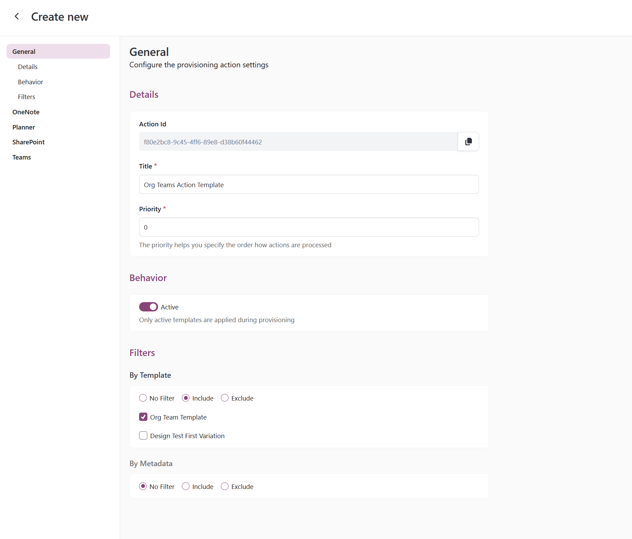This screenshot has width=632, height=539.
Task: Click the Priority number field
Action: pos(309,227)
